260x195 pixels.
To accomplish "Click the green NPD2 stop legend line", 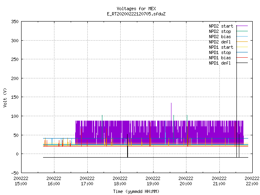I will click(242, 31).
